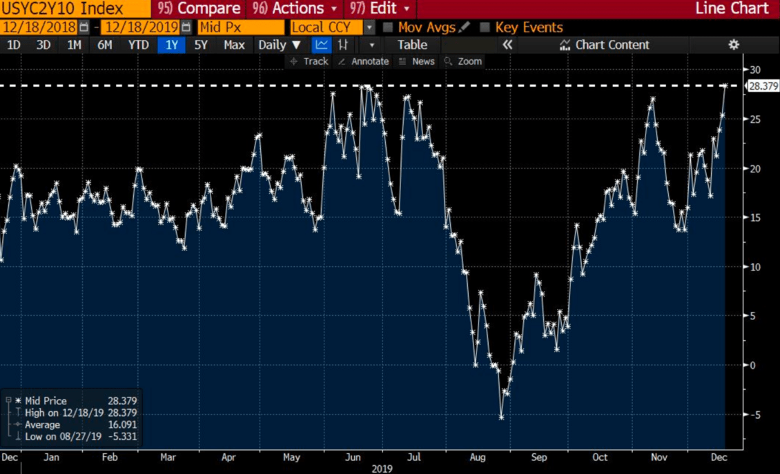Click the Chart Content button label
Viewport: 780px width, 474px height.
(612, 45)
